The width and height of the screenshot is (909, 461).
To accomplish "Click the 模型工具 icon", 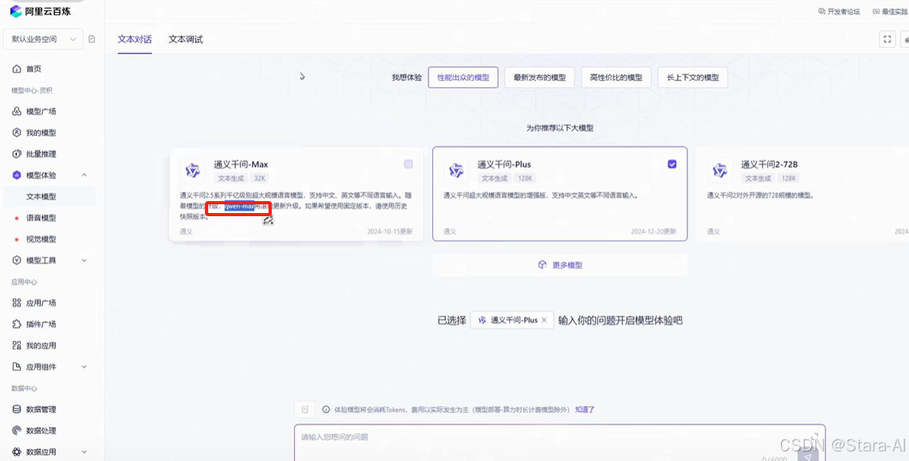I will [x=17, y=261].
